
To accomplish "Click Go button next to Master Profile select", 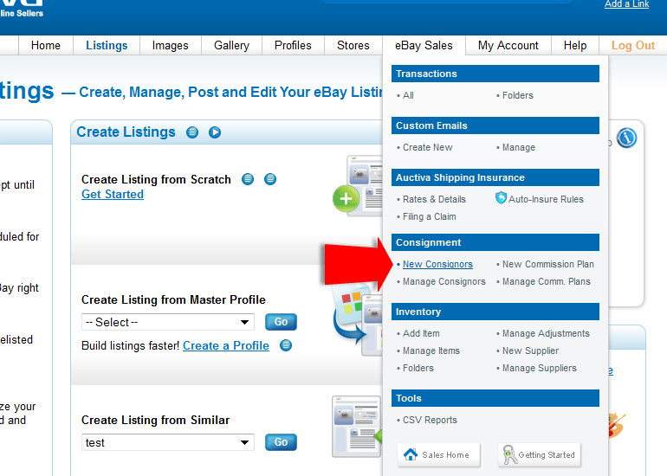I will point(281,322).
